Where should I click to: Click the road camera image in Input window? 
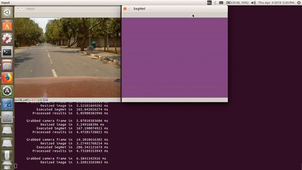pos(67,58)
